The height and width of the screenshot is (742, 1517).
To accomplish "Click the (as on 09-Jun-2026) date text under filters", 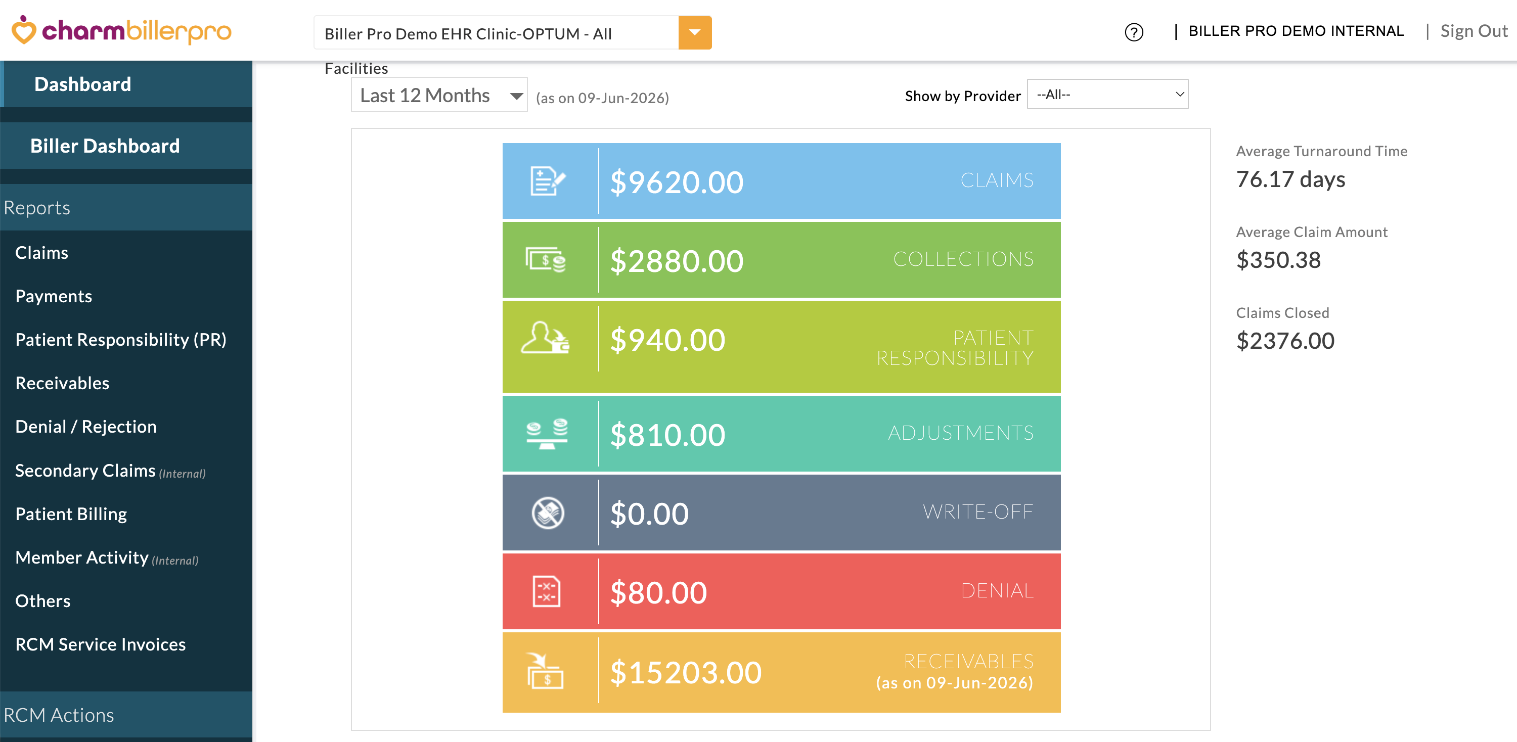I will click(x=602, y=98).
